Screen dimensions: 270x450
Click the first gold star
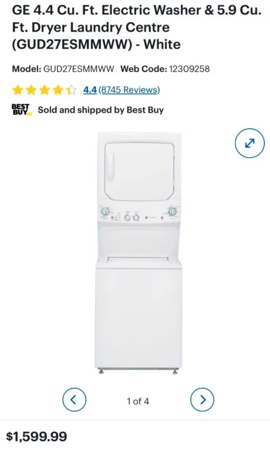point(18,90)
